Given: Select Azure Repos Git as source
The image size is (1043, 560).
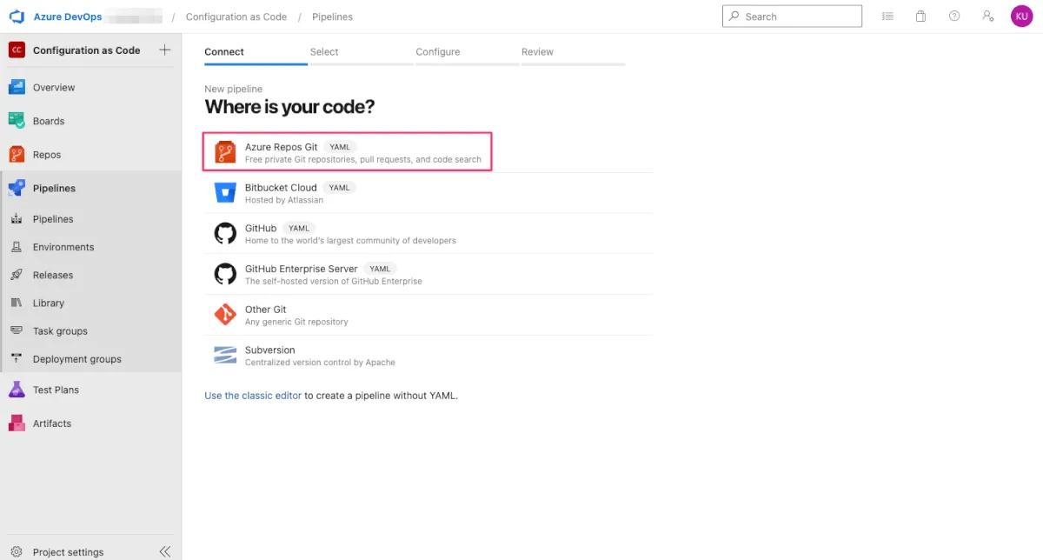Looking at the screenshot, I should [x=348, y=152].
